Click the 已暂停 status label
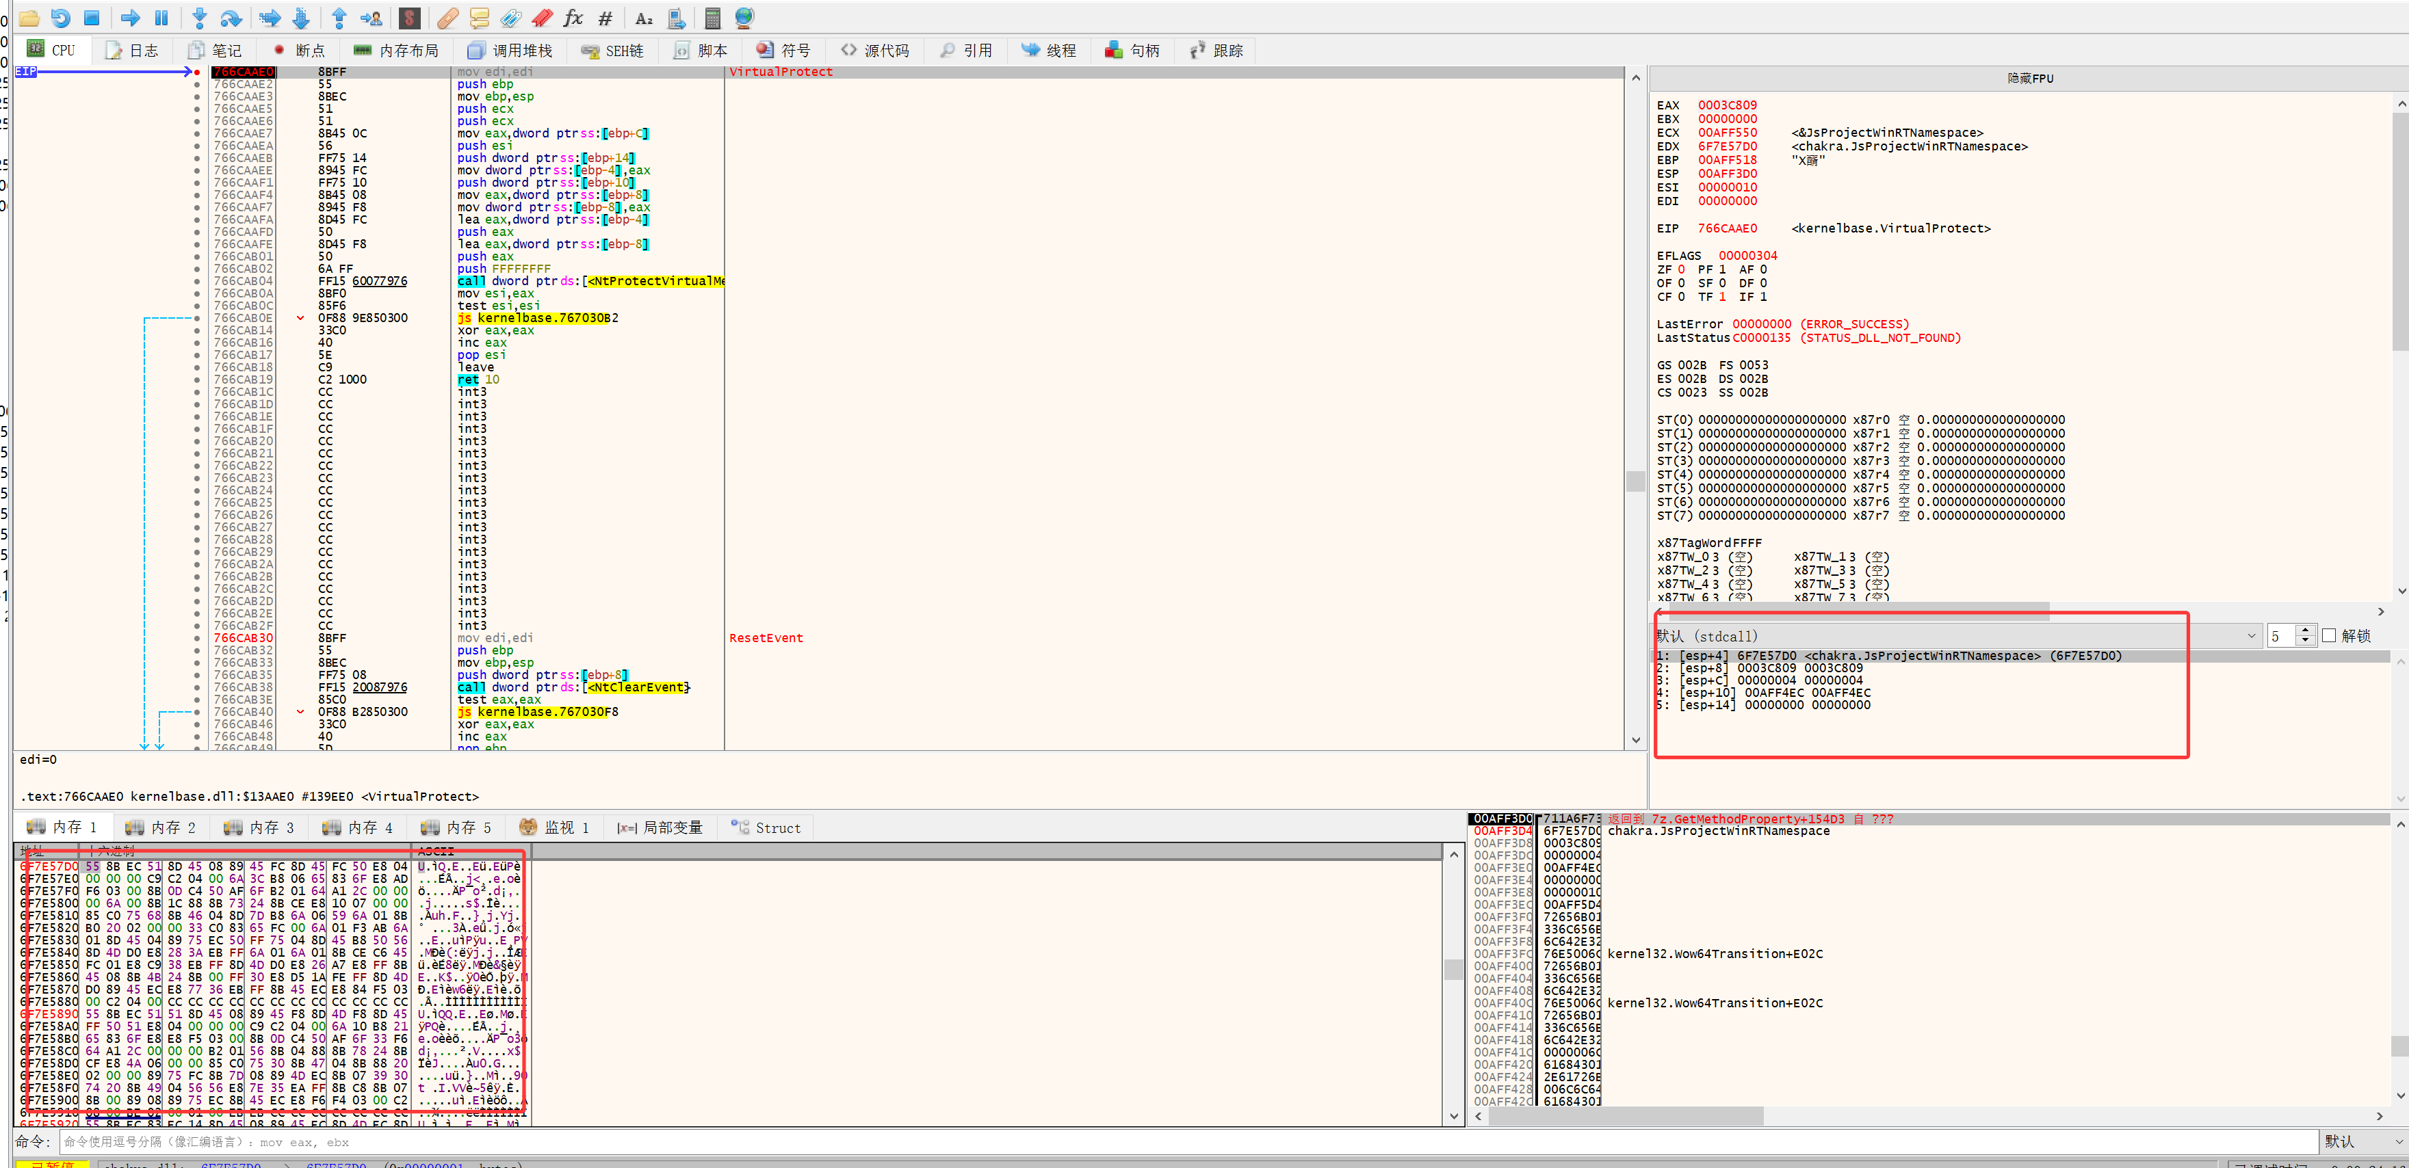2409x1168 pixels. [x=51, y=1165]
